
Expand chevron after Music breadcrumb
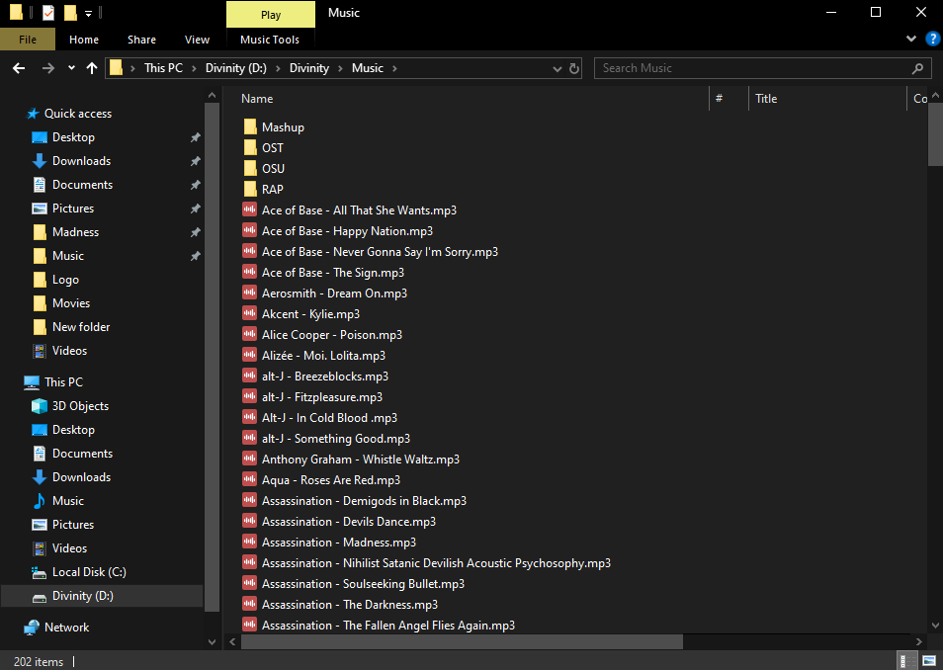coord(394,68)
